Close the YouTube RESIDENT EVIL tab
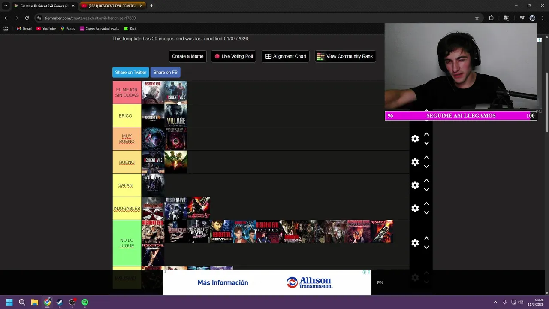 click(x=141, y=6)
